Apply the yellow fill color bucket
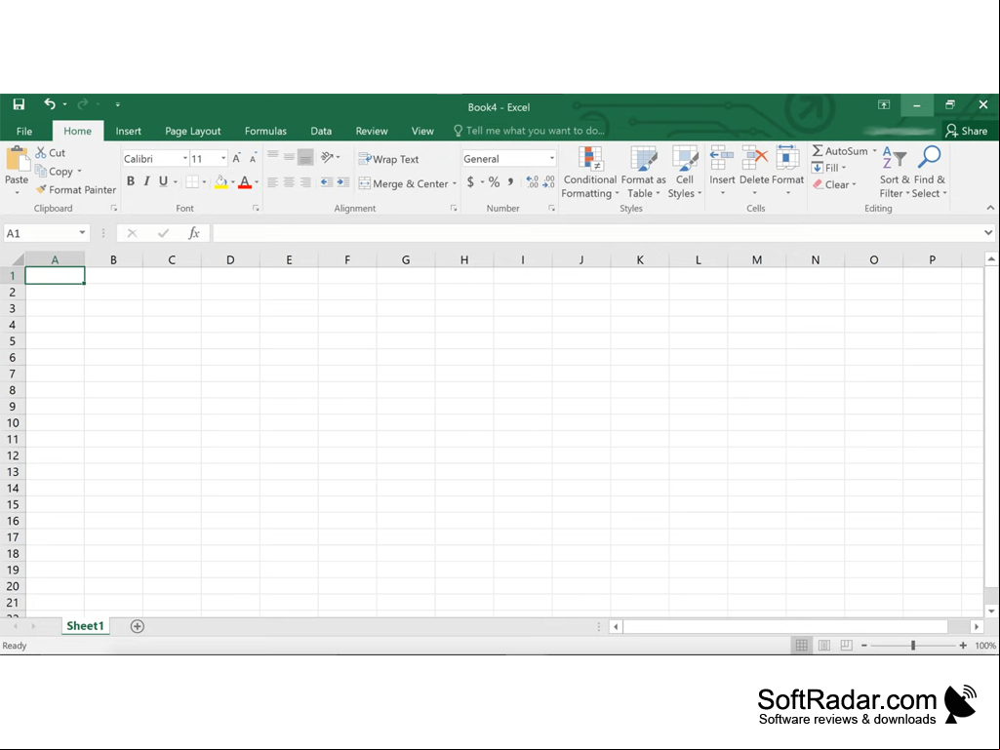Viewport: 1000px width, 750px height. (220, 182)
